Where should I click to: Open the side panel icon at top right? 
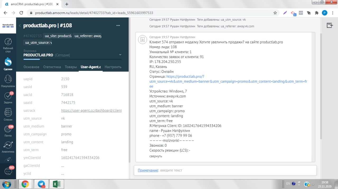330,25
